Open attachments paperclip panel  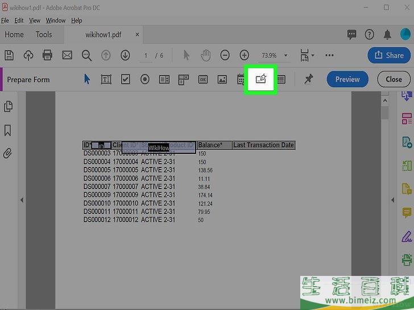[7, 153]
